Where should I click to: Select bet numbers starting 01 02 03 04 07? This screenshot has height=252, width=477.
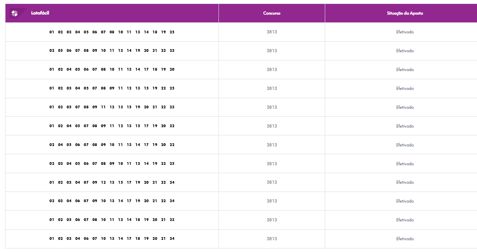click(x=112, y=182)
